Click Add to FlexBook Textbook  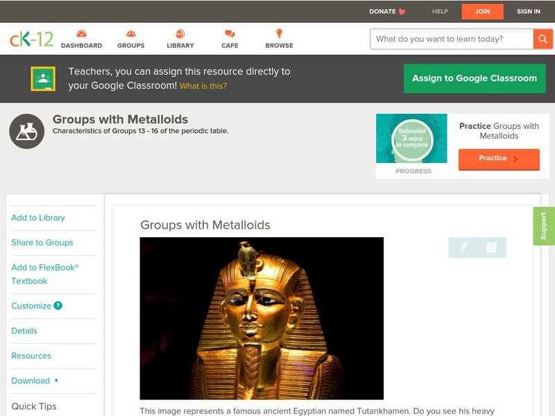click(x=45, y=274)
